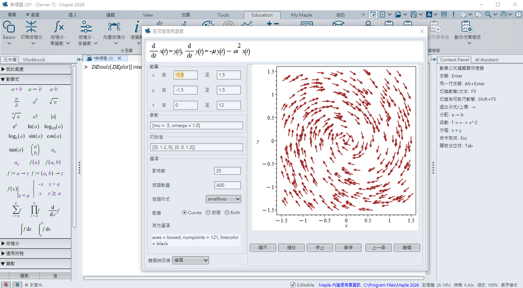Click the save floppy disk icon

click(413, 14)
